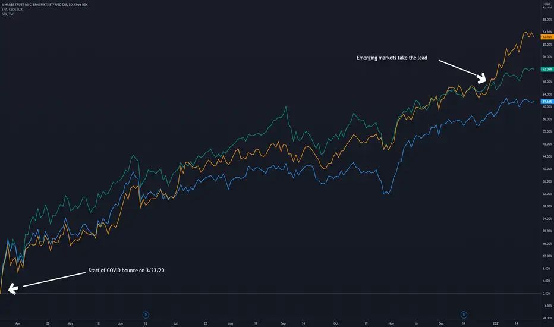Image resolution: width=554 pixels, height=327 pixels.
Task: Select the SPX, TVC legend entry
Action: pos(8,14)
